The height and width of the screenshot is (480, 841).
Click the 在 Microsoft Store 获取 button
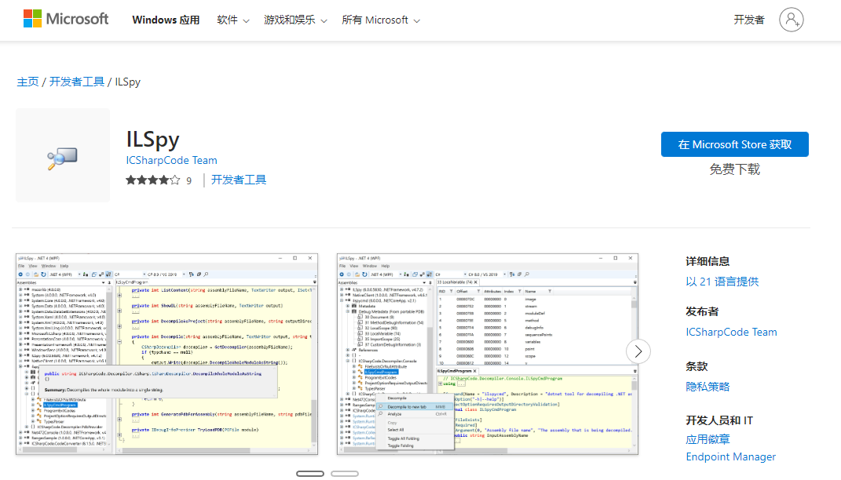click(x=734, y=144)
